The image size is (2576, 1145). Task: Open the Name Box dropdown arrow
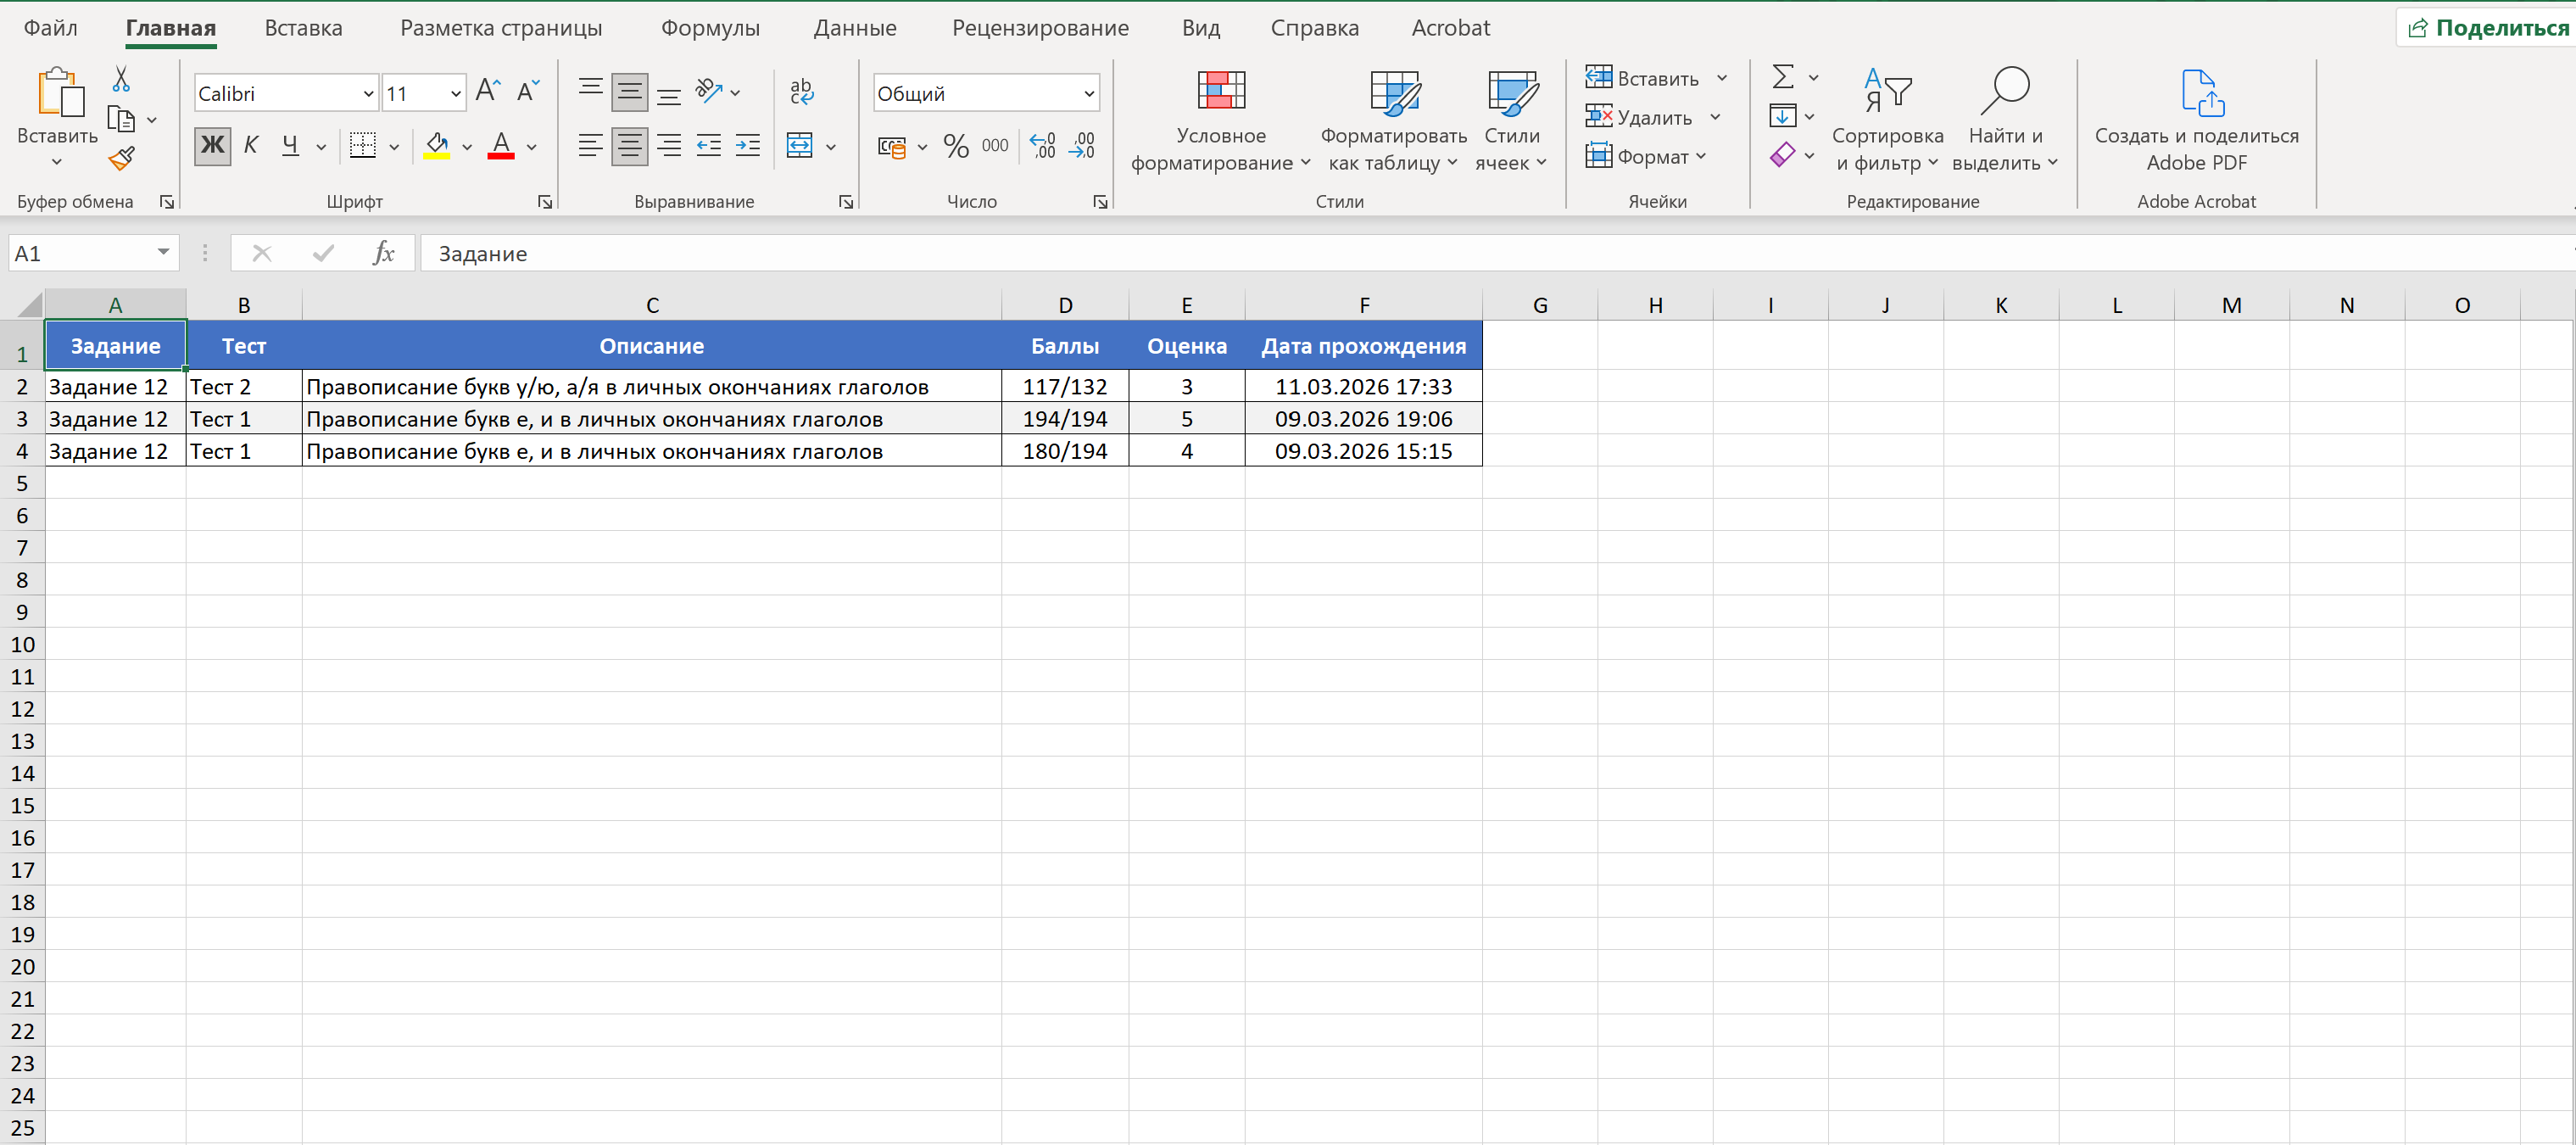(x=163, y=253)
